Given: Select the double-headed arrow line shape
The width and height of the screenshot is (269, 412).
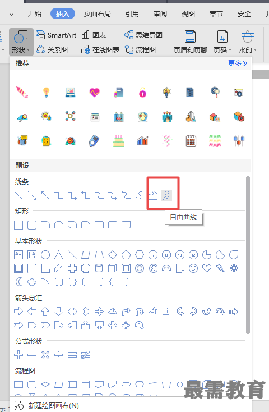Looking at the screenshot, I should click(45, 195).
